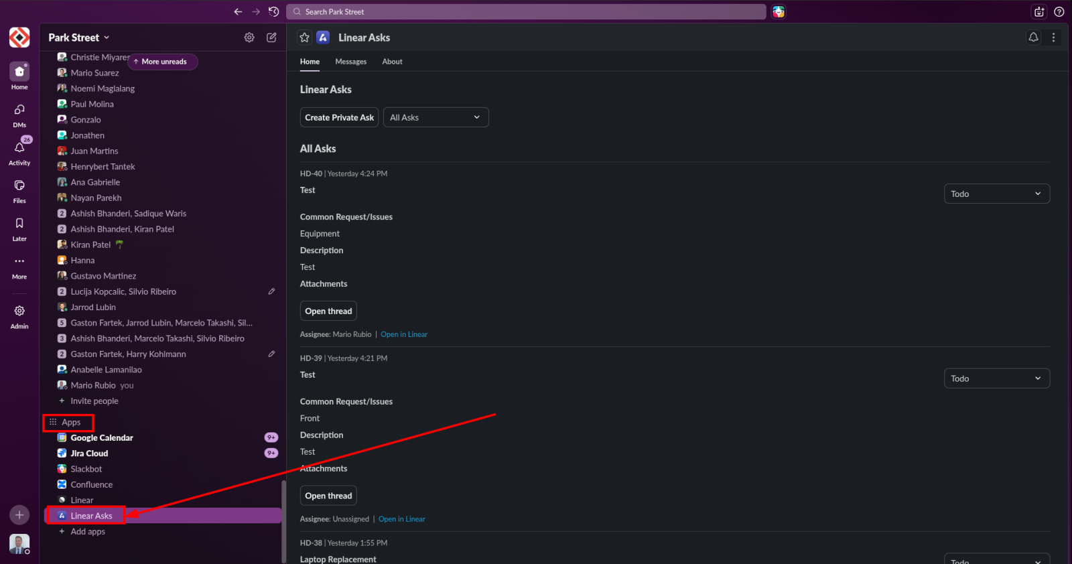This screenshot has width=1072, height=564.
Task: Go to Home in the left rail
Action: 19,76
